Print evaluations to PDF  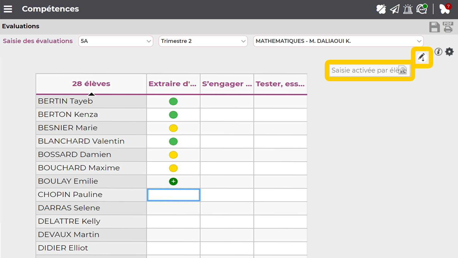click(448, 27)
